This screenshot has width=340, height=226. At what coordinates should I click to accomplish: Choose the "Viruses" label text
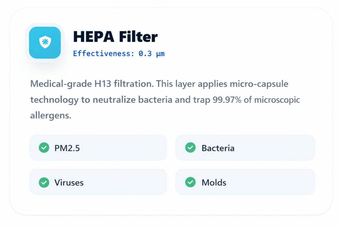click(69, 182)
